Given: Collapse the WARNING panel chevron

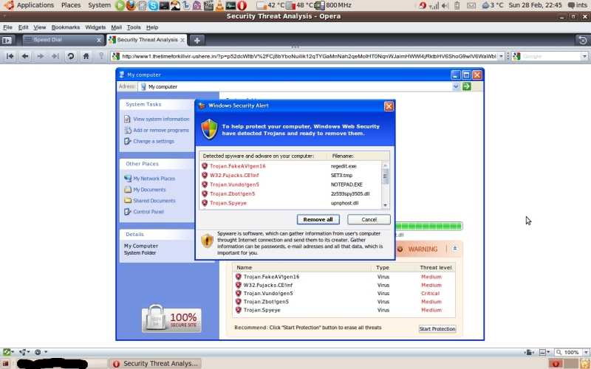Looking at the screenshot, I should click(455, 249).
